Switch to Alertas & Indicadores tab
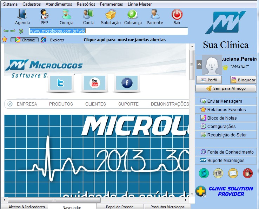 coord(26,207)
